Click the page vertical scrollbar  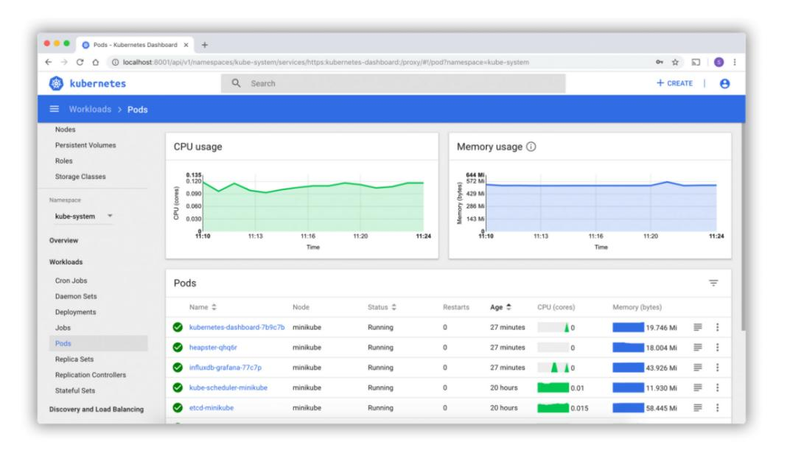tap(743, 227)
